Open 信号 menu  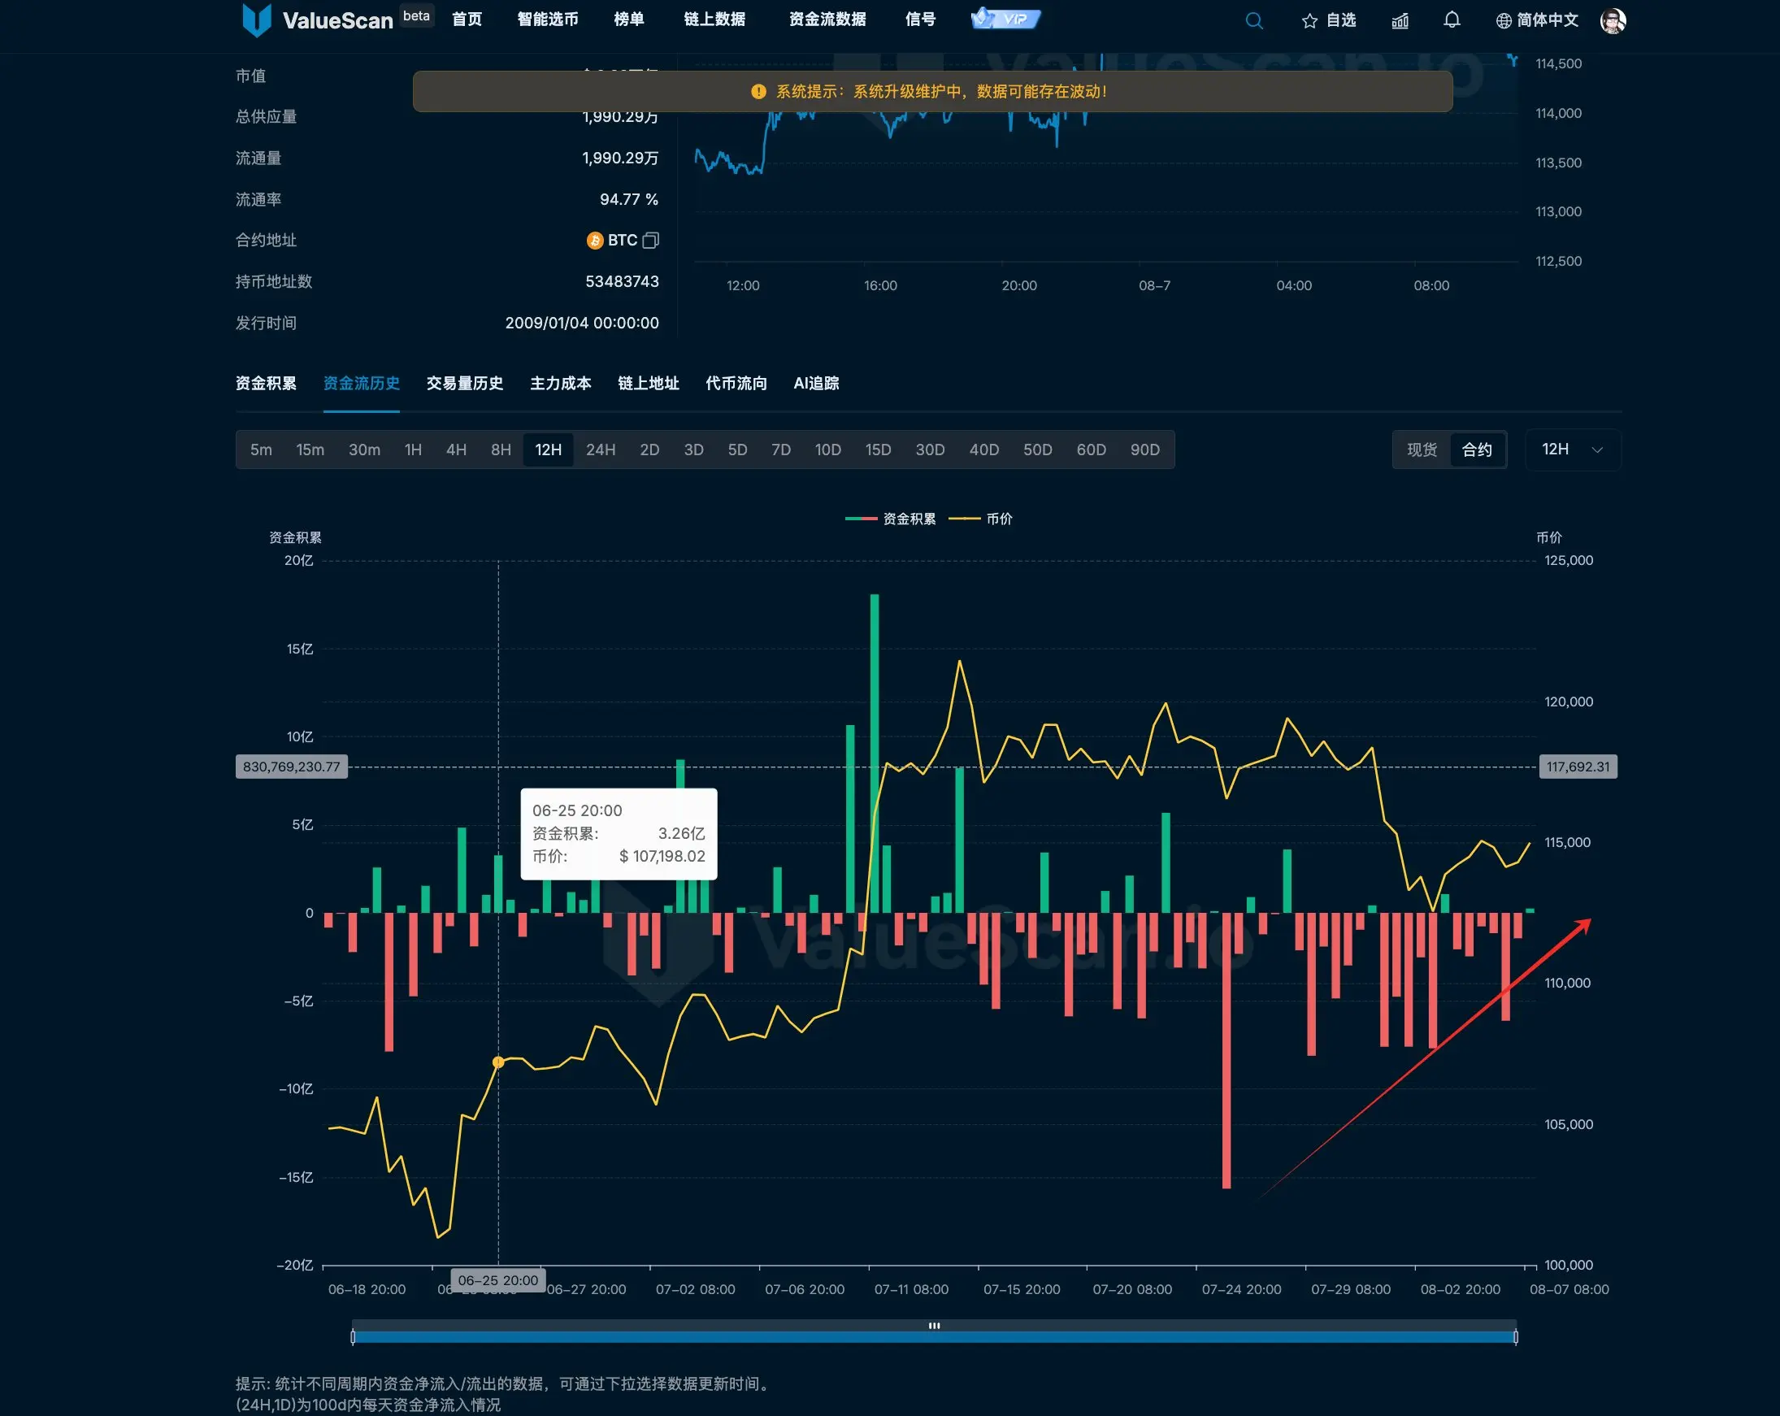coord(921,19)
